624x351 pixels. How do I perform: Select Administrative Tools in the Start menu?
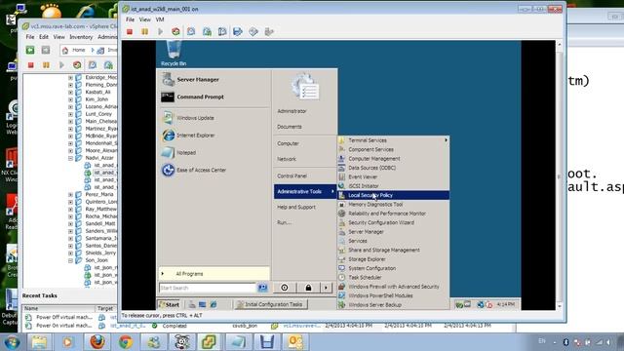305,191
